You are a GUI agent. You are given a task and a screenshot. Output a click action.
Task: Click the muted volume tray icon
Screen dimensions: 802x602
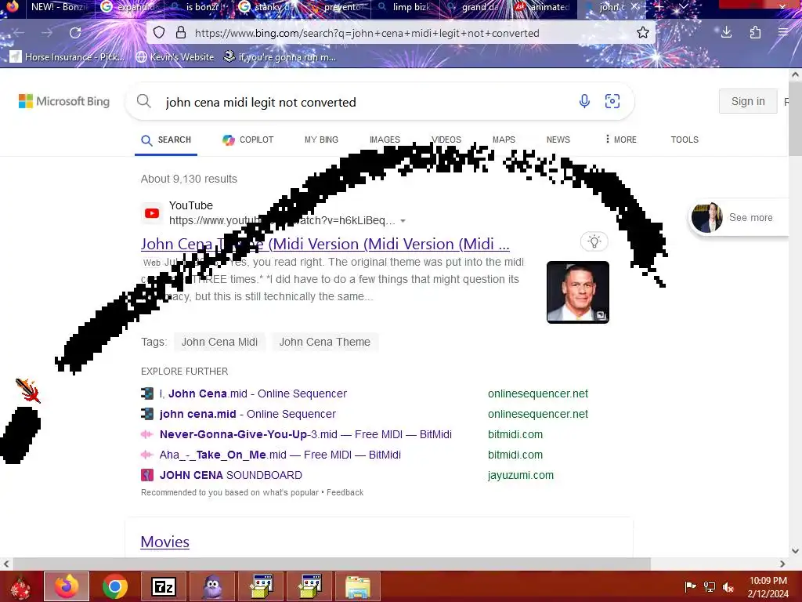coord(728,587)
